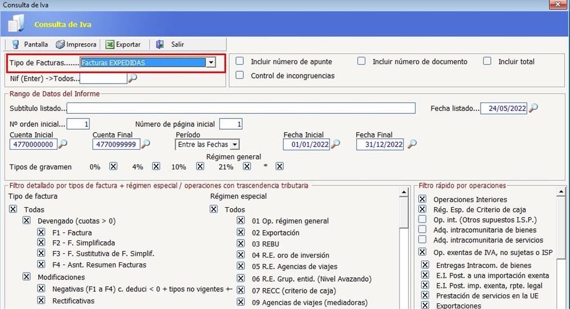Enable Incluir número de apunte checkbox
The width and height of the screenshot is (570, 309).
240,61
